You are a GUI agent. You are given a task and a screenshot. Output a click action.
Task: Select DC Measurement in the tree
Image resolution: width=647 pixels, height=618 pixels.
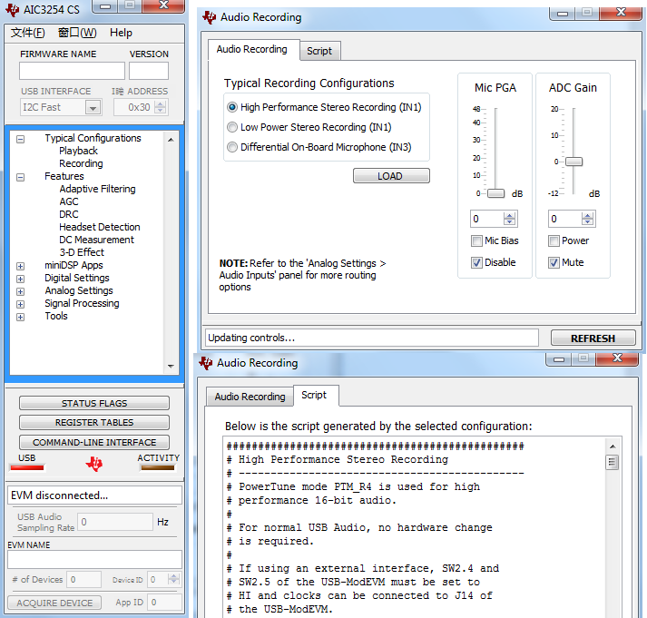(x=96, y=240)
